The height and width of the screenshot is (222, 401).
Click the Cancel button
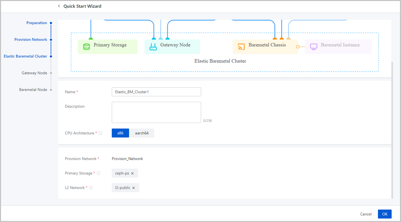(366, 214)
